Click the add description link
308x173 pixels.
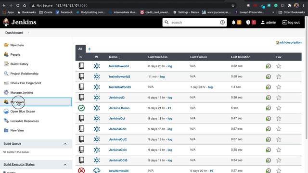(290, 42)
